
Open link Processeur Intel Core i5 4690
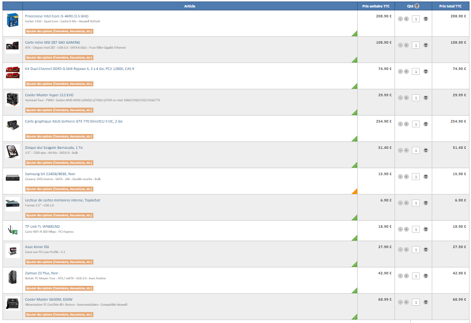tap(57, 16)
